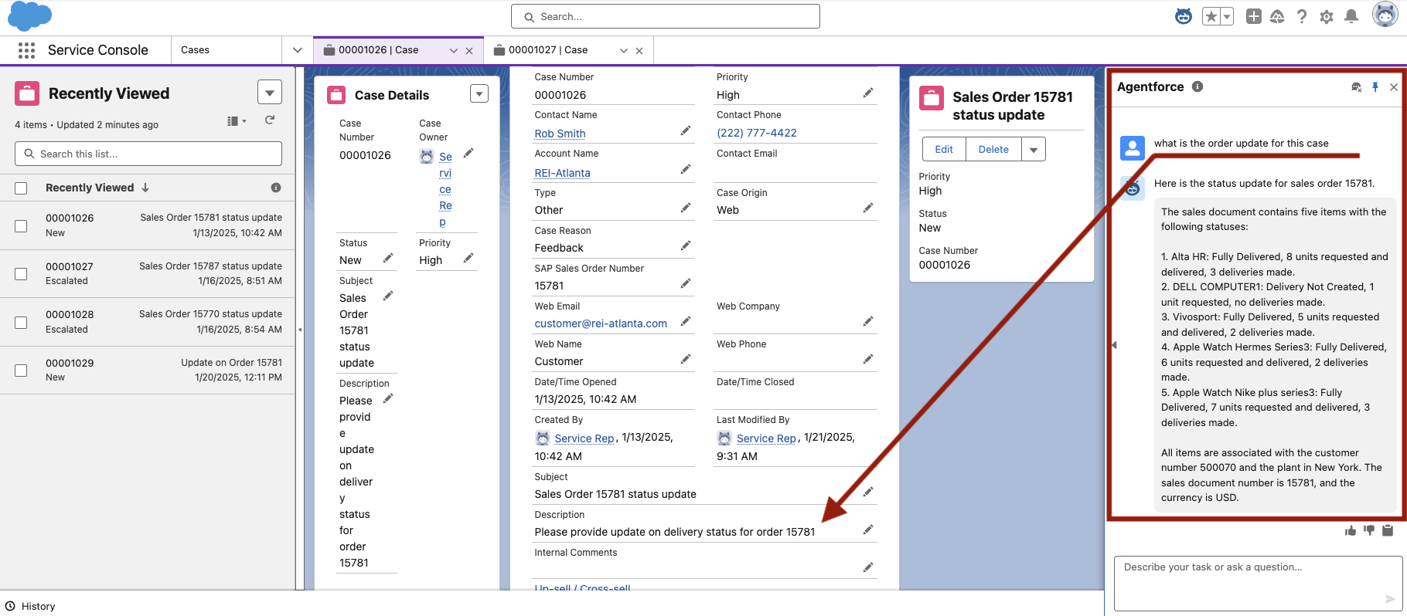This screenshot has height=616, width=1407.
Task: Open Global Actions plus icon
Action: (1254, 16)
